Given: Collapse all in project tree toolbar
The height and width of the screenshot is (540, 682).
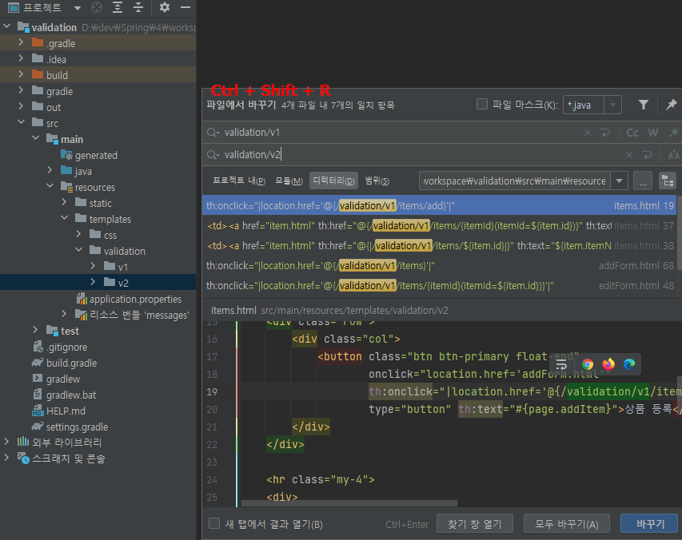Looking at the screenshot, I should [138, 7].
